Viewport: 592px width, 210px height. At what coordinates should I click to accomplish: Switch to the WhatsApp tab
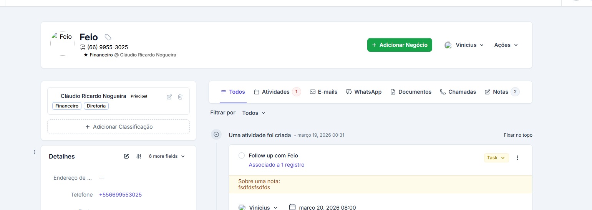[364, 92]
